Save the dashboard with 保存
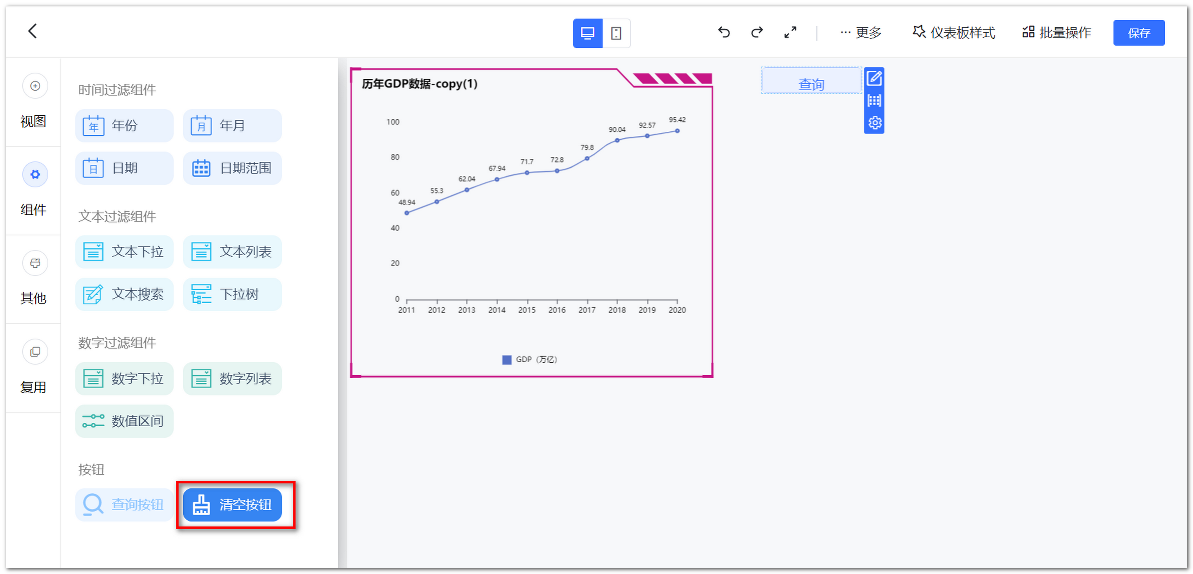 [1139, 33]
